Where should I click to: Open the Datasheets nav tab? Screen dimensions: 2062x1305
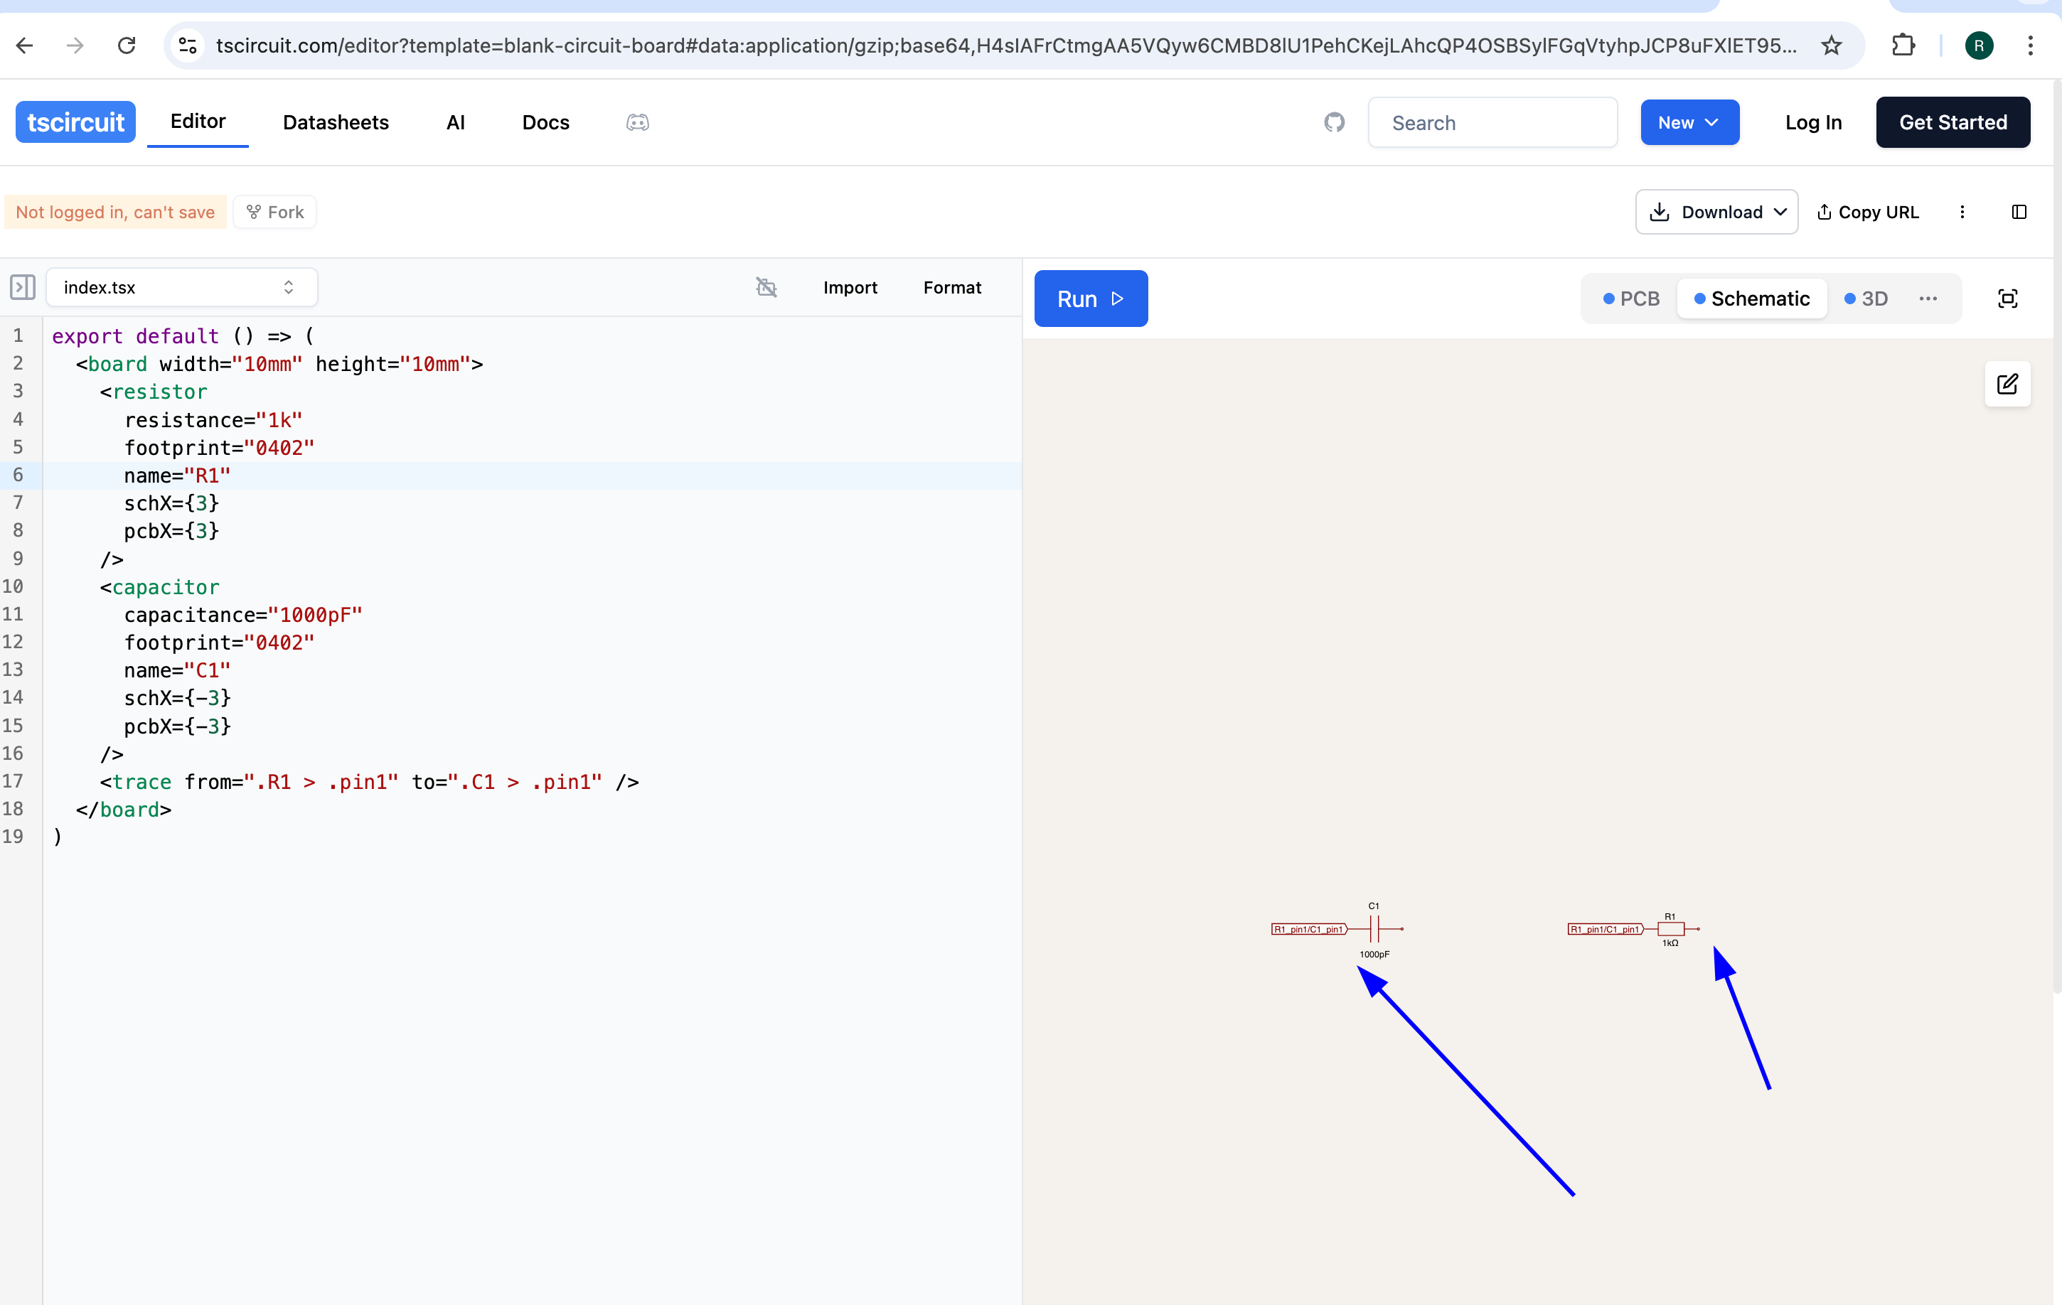click(336, 122)
